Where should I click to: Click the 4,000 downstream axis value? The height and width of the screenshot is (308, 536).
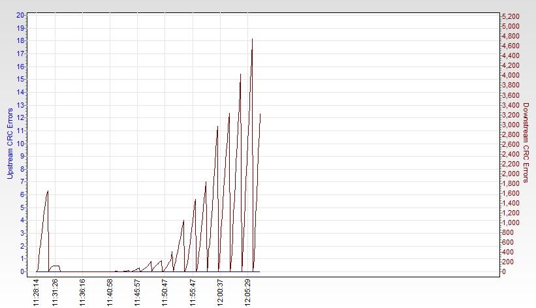pyautogui.click(x=511, y=75)
